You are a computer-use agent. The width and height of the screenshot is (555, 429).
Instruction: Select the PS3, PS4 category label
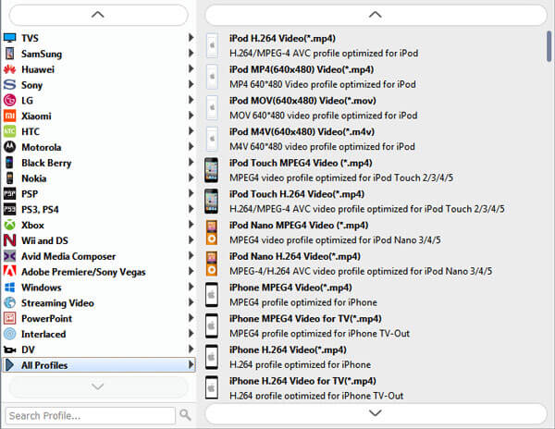tap(40, 210)
